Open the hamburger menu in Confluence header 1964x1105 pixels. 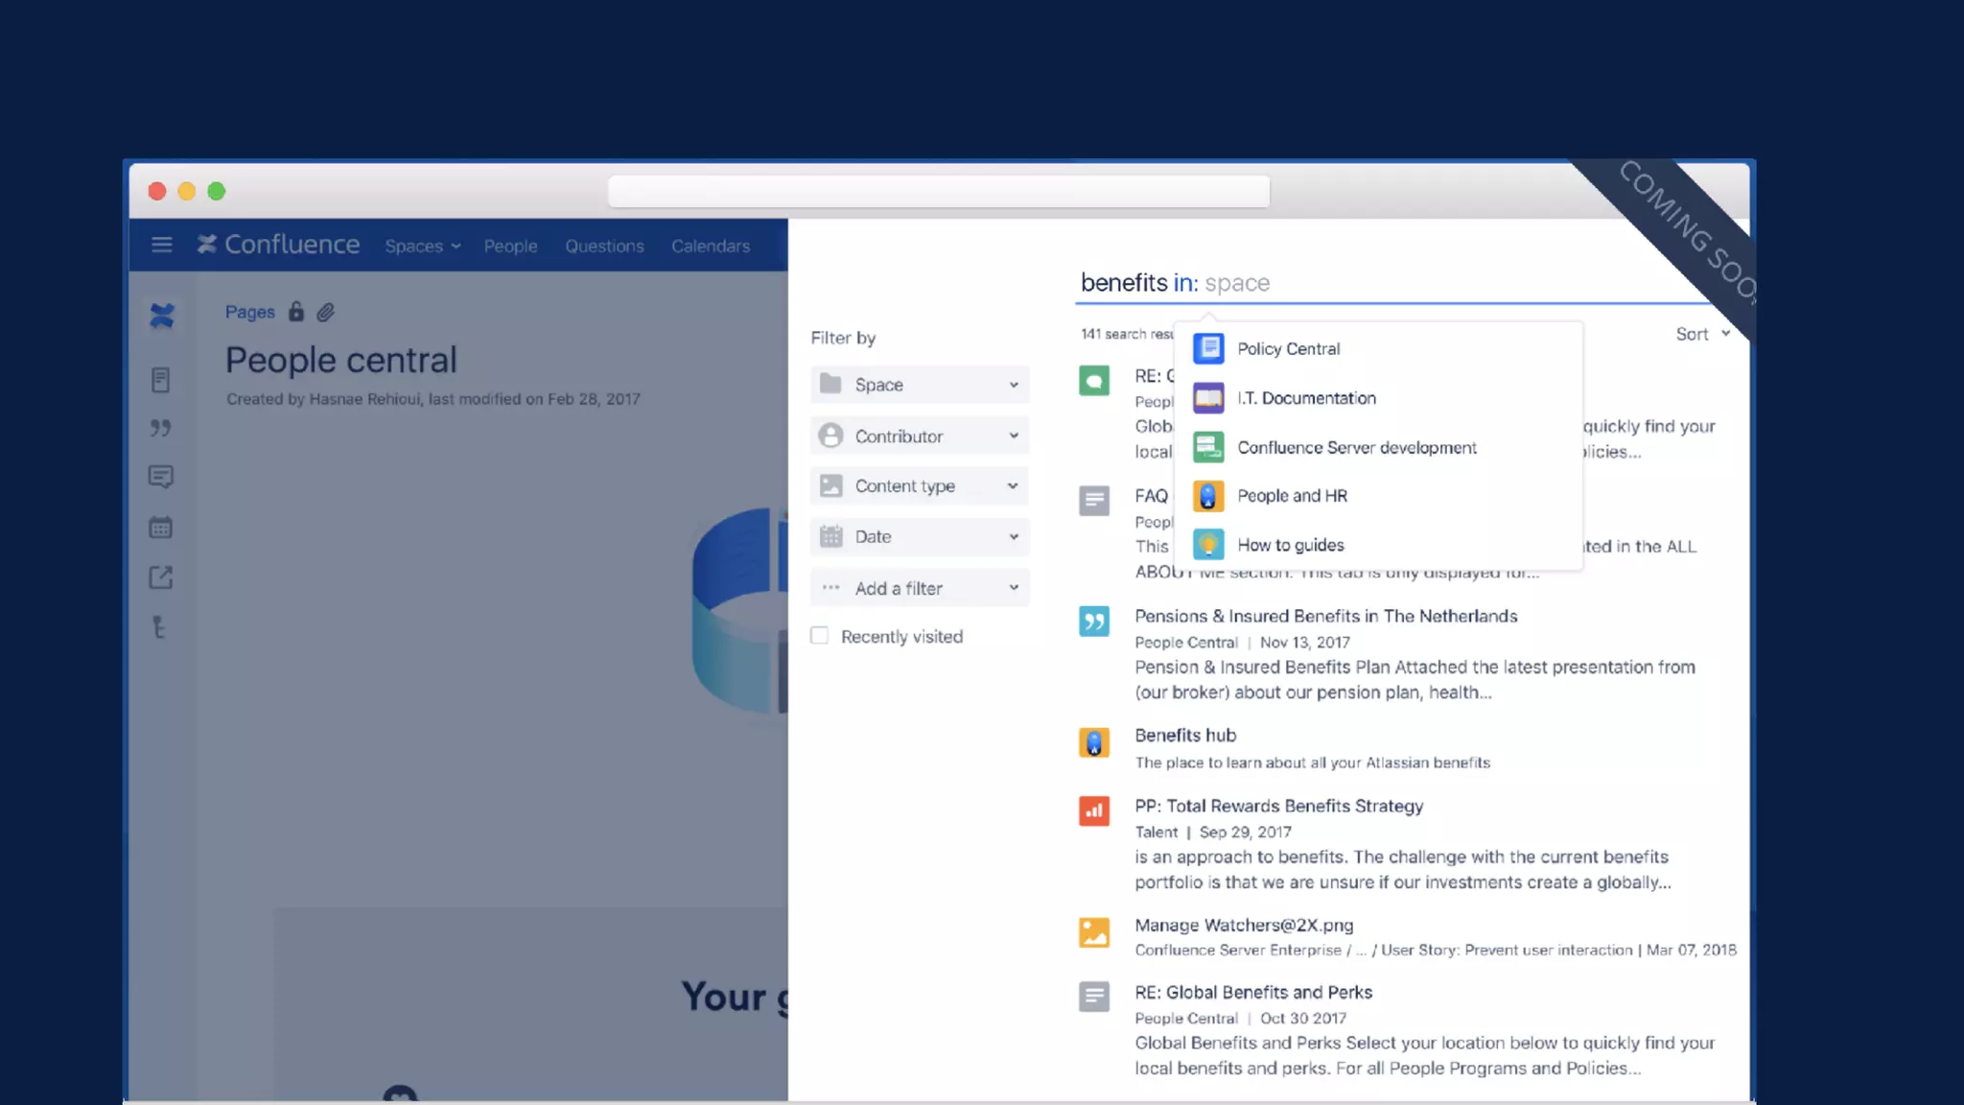(x=161, y=246)
